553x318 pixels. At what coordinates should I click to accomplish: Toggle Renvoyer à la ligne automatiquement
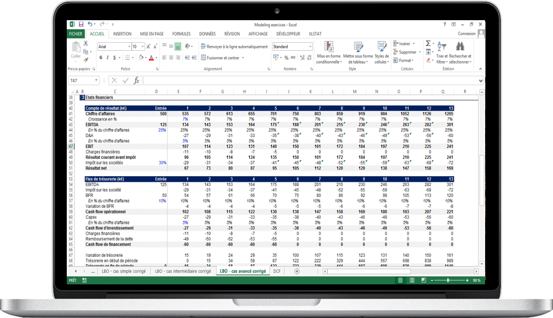coord(234,46)
